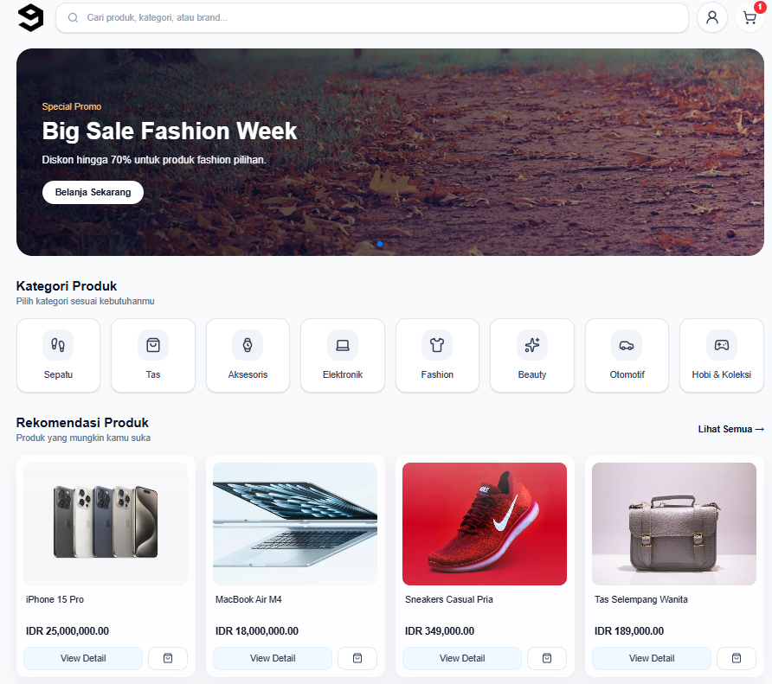Click the store logo in the header

[x=30, y=17]
